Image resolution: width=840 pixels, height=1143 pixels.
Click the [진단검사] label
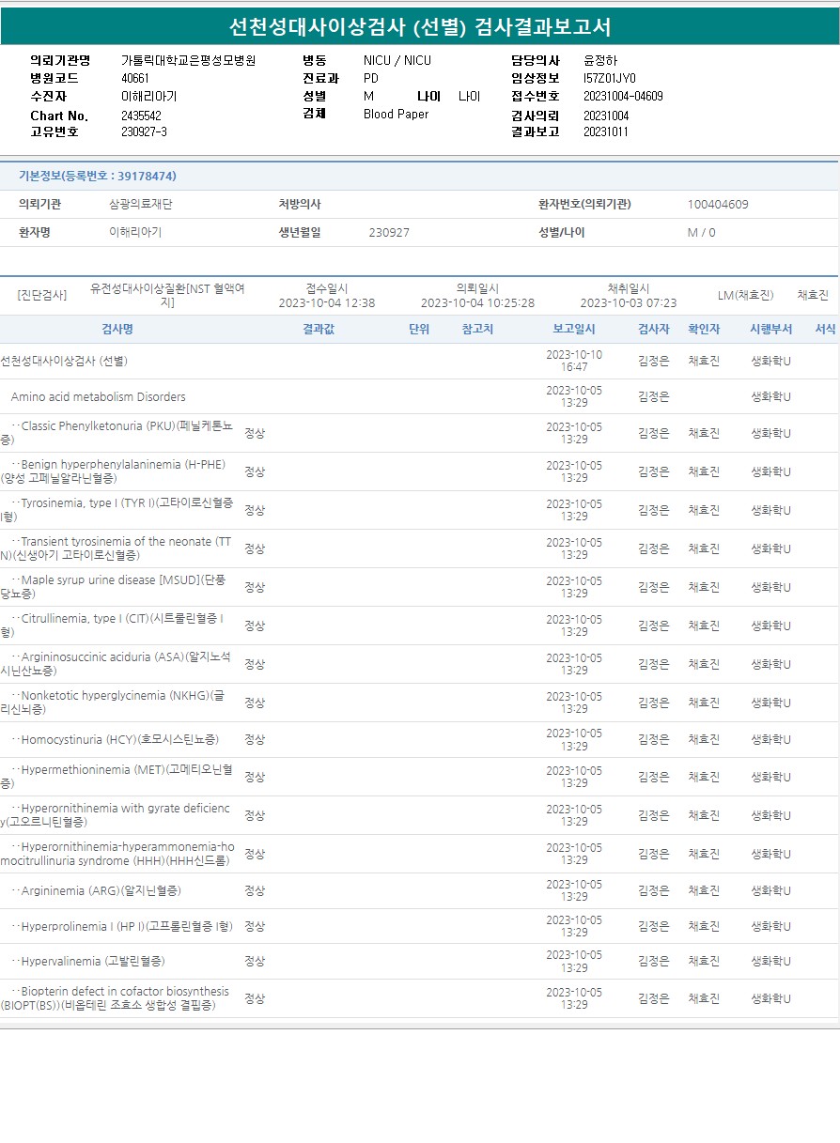coord(42,295)
